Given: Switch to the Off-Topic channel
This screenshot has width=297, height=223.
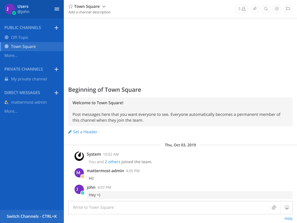Looking at the screenshot, I should point(20,37).
